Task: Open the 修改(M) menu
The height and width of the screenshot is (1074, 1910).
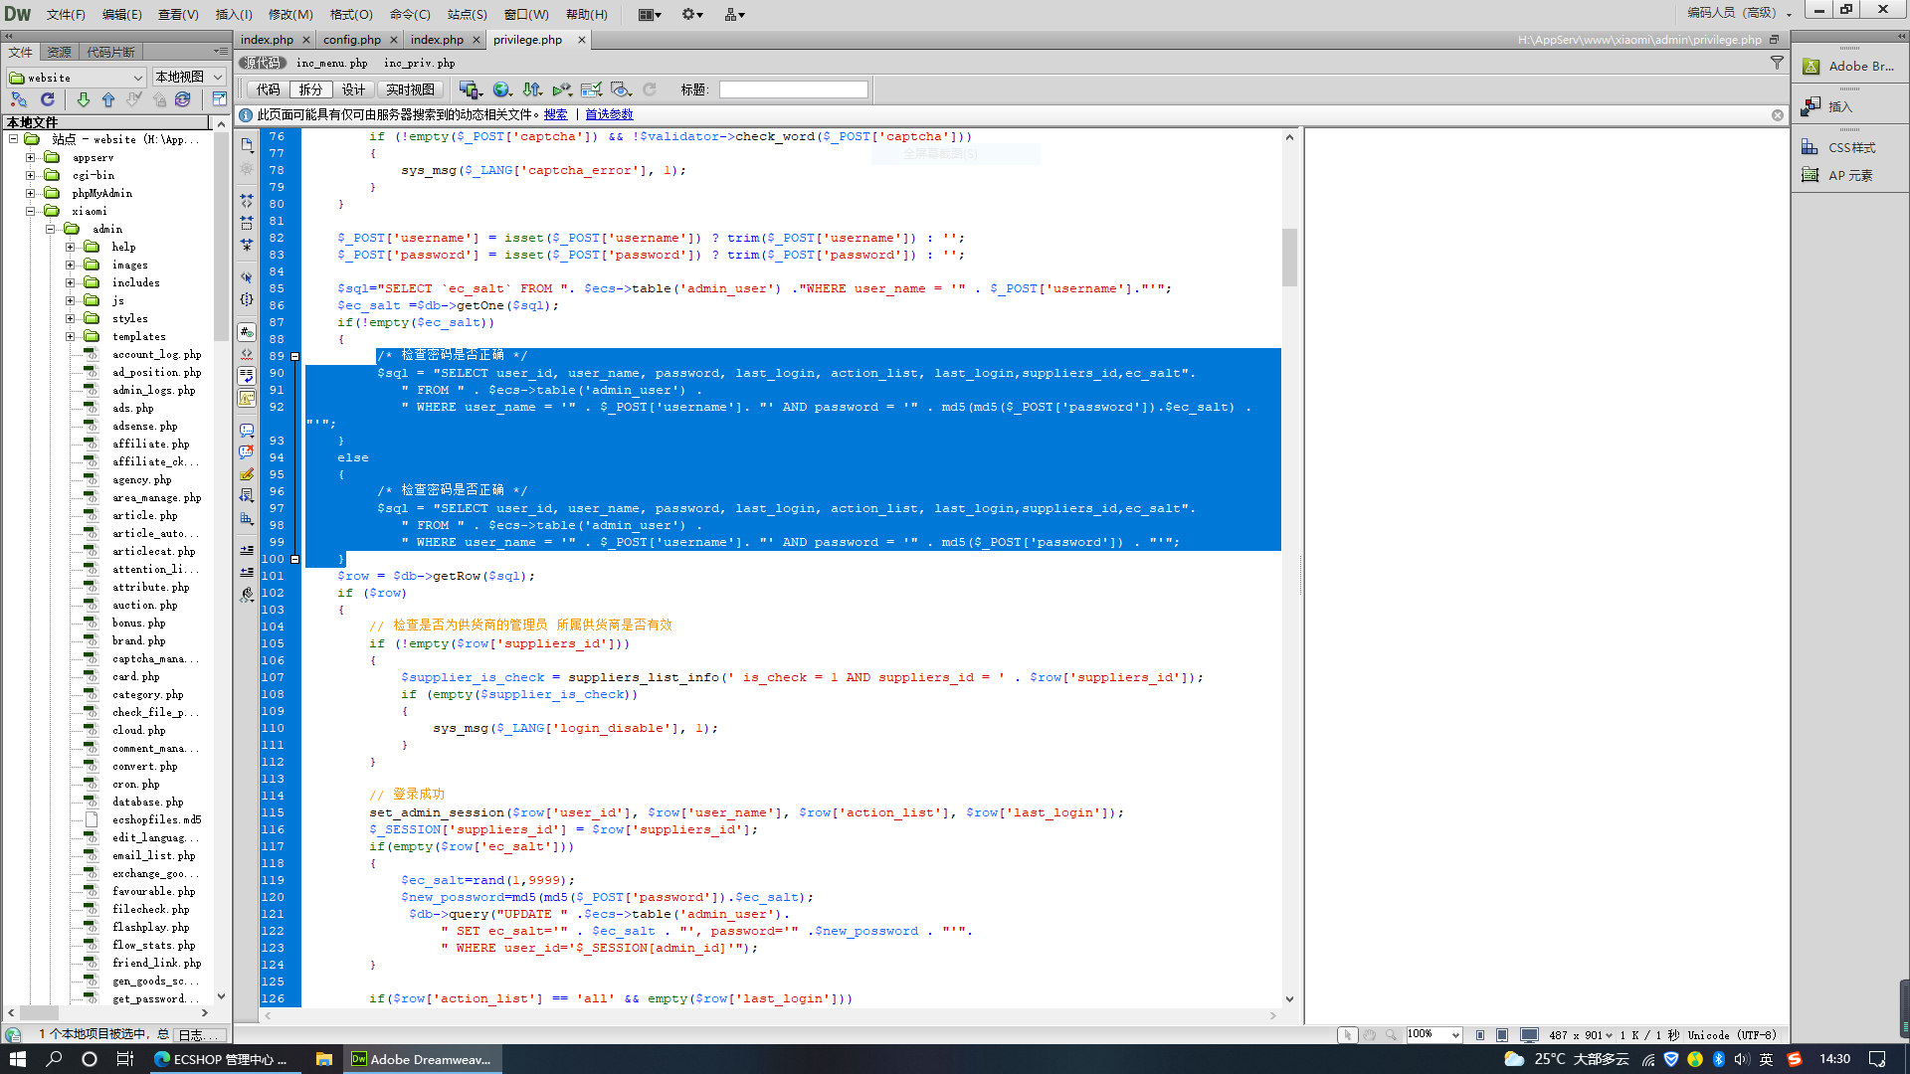Action: (290, 14)
